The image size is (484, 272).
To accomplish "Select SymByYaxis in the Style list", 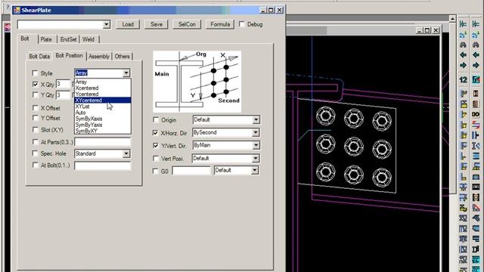I will (103, 125).
